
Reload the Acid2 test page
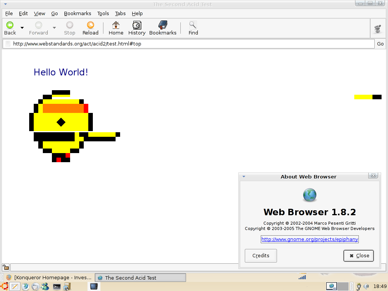pyautogui.click(x=90, y=28)
